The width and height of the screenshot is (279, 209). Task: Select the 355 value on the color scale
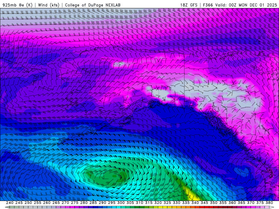[223, 203]
